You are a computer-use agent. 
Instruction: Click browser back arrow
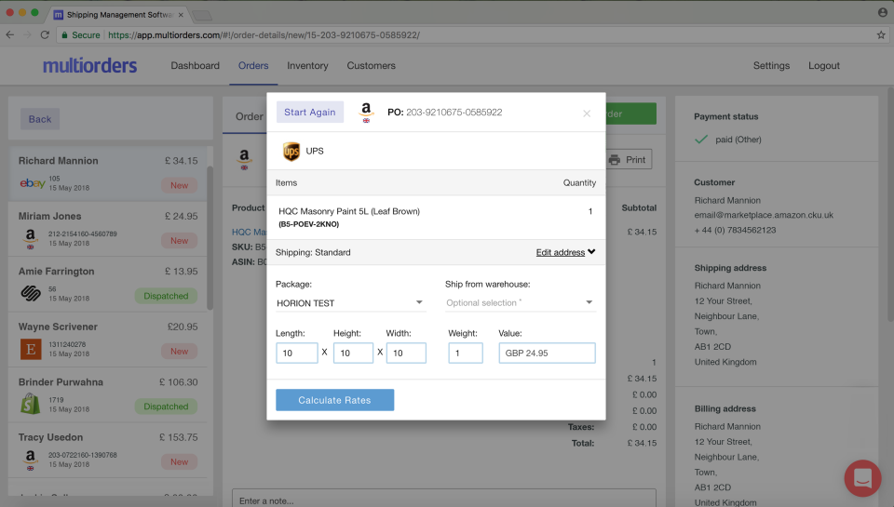(x=9, y=34)
